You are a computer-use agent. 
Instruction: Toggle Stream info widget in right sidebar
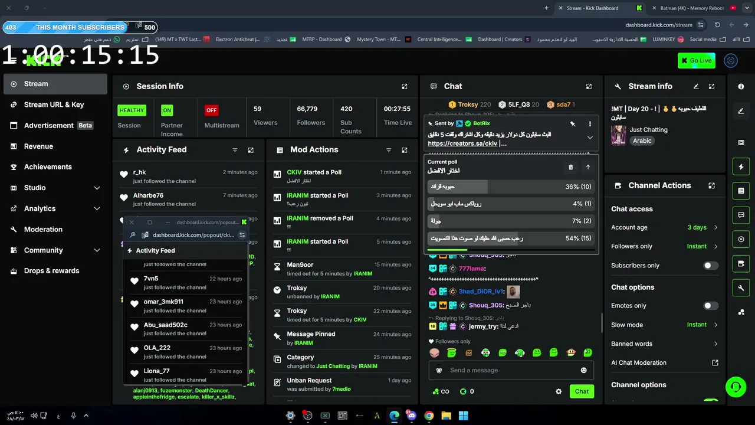(741, 288)
